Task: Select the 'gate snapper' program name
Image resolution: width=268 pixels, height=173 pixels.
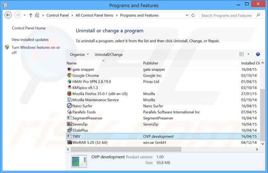Action: (x=83, y=69)
